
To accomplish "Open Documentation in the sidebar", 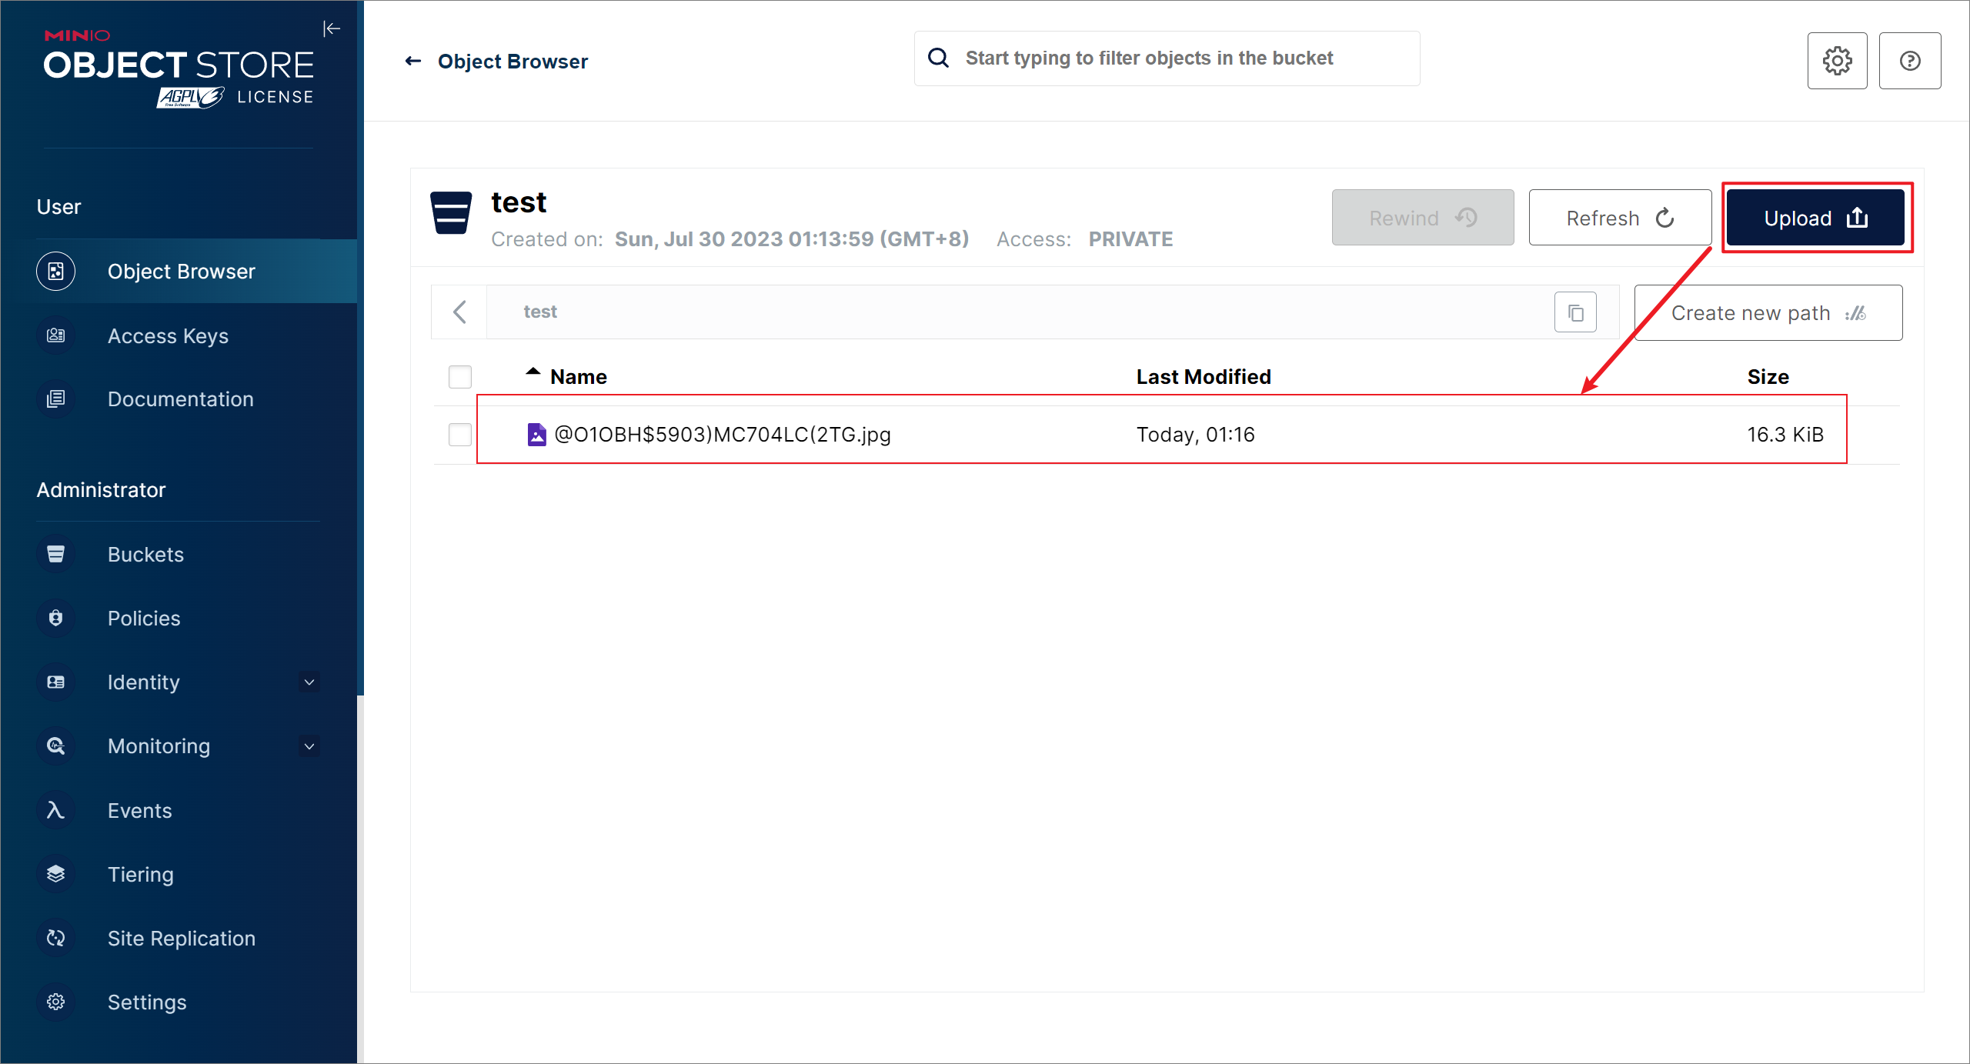I will click(181, 399).
